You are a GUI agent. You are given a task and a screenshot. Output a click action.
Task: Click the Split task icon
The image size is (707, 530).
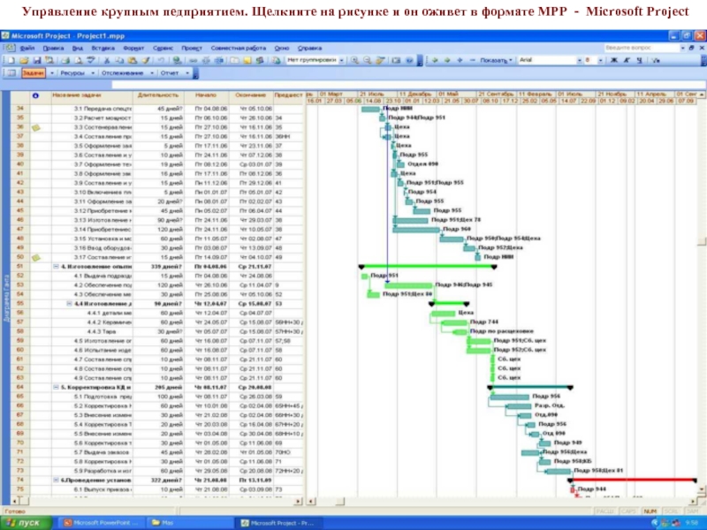(x=219, y=60)
